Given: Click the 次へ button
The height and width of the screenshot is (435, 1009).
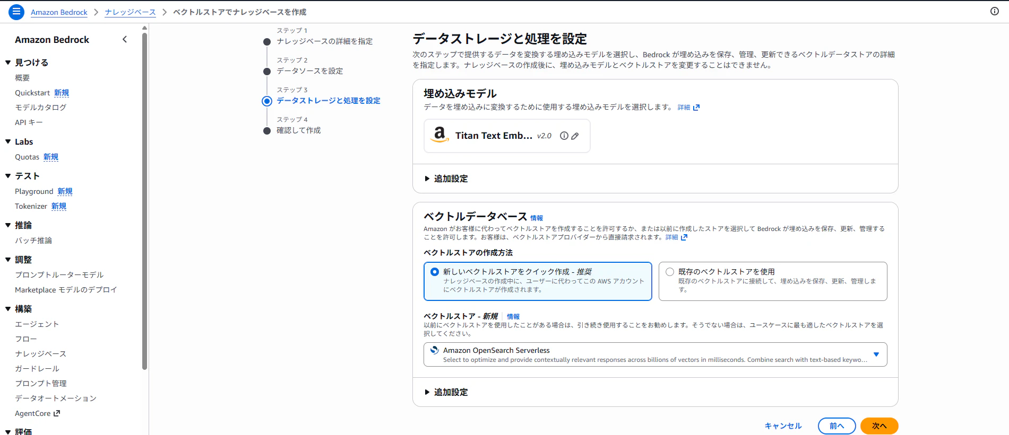Looking at the screenshot, I should pyautogui.click(x=879, y=426).
